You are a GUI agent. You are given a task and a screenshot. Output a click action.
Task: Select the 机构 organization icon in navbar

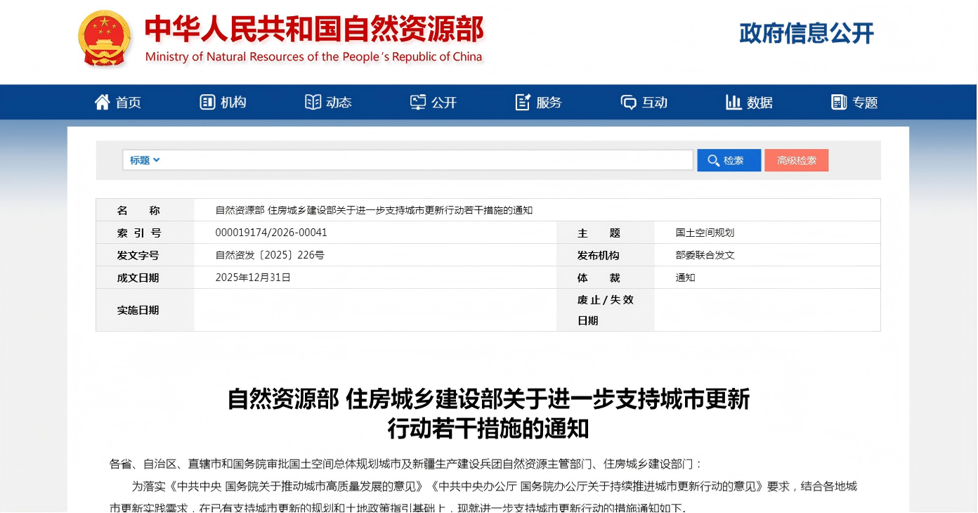coord(207,101)
